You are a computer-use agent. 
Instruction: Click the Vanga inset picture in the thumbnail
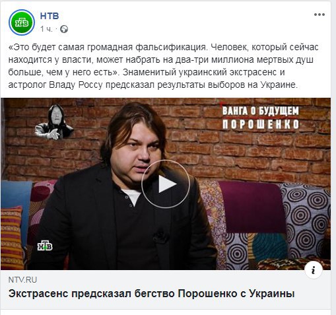point(53,122)
